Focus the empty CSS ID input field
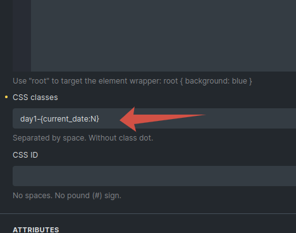 click(154, 176)
